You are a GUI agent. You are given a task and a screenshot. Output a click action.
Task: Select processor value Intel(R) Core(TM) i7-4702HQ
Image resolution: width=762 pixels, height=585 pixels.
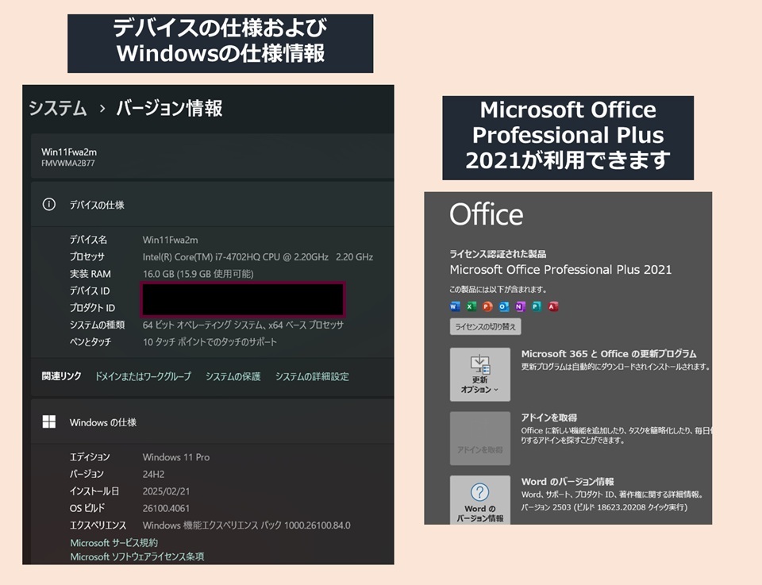(x=257, y=256)
